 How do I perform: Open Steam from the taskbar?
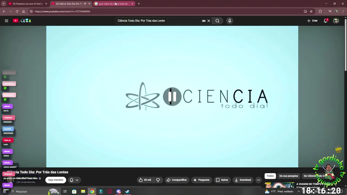click(127, 191)
